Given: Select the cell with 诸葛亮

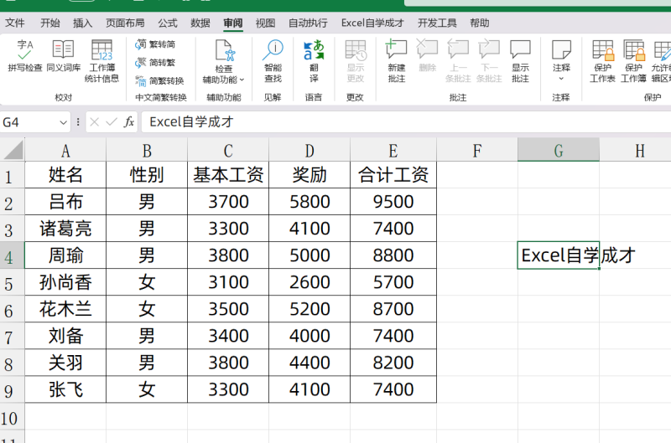Looking at the screenshot, I should [x=65, y=228].
